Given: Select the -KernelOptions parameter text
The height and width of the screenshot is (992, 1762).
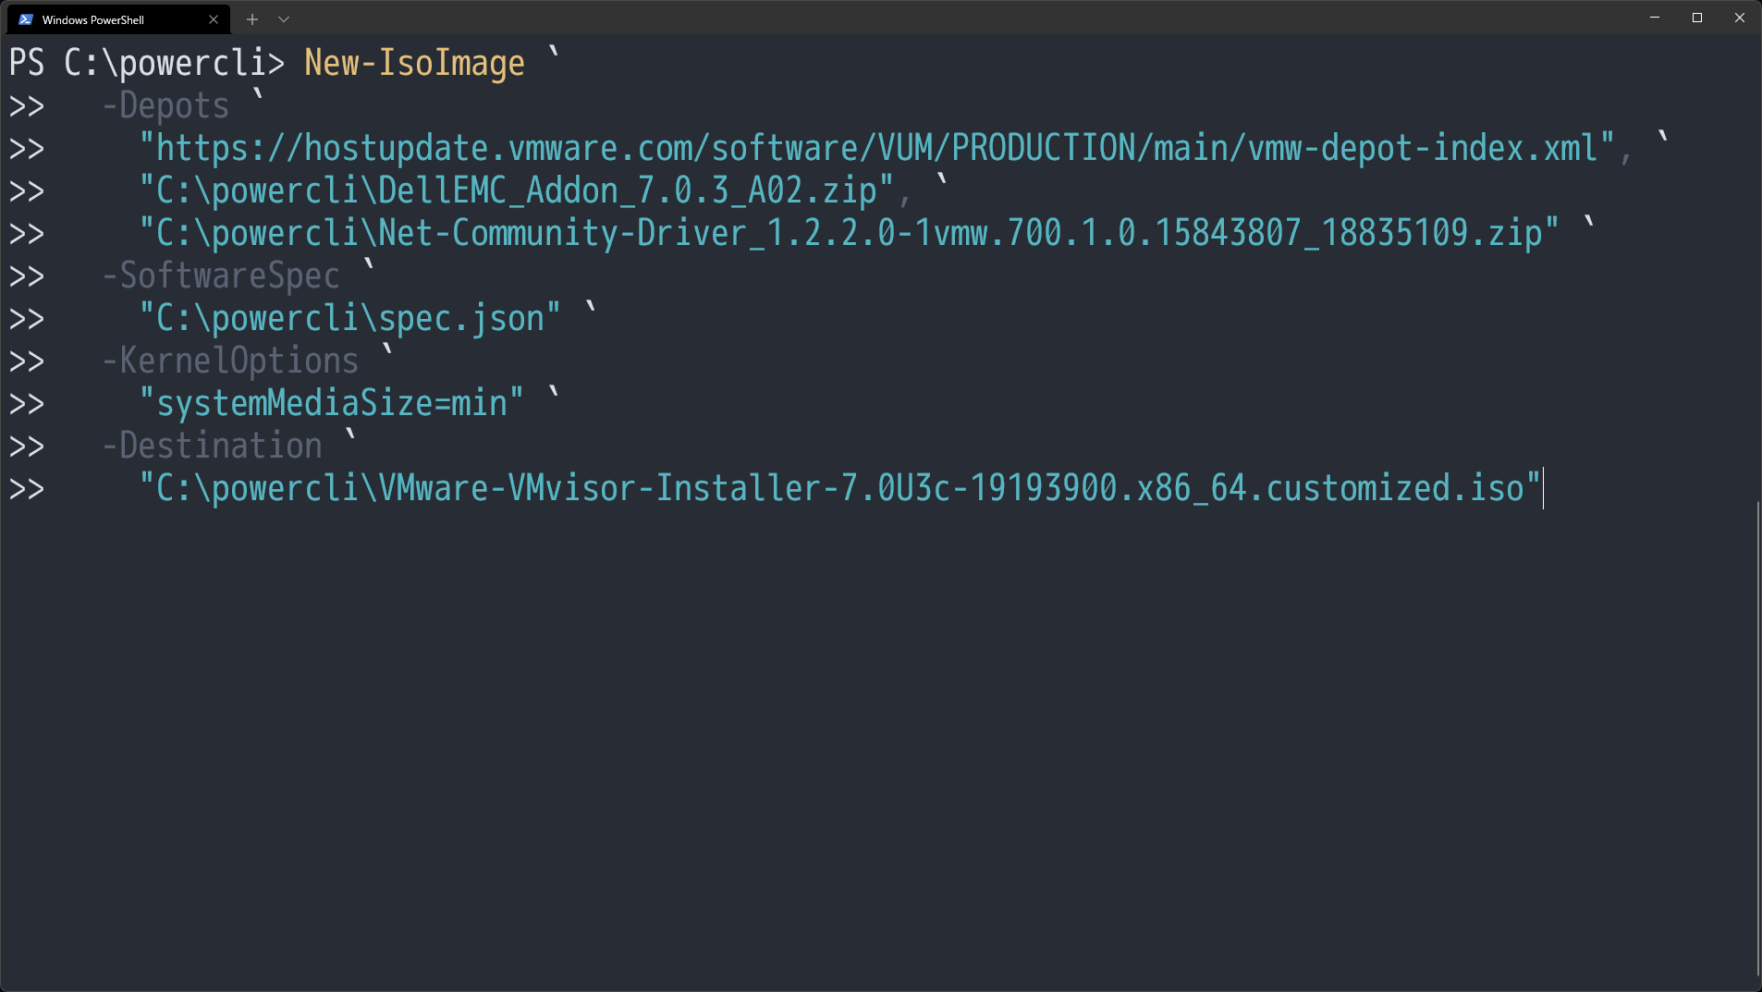Looking at the screenshot, I should click(x=229, y=360).
